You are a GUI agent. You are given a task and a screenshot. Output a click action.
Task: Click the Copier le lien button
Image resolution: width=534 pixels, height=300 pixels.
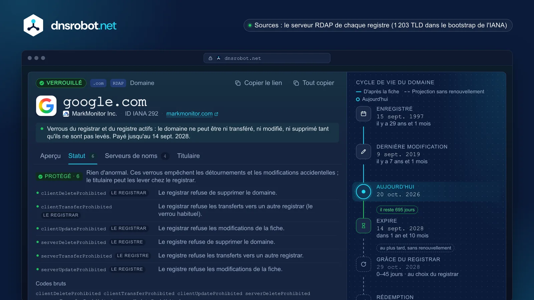[x=259, y=83]
